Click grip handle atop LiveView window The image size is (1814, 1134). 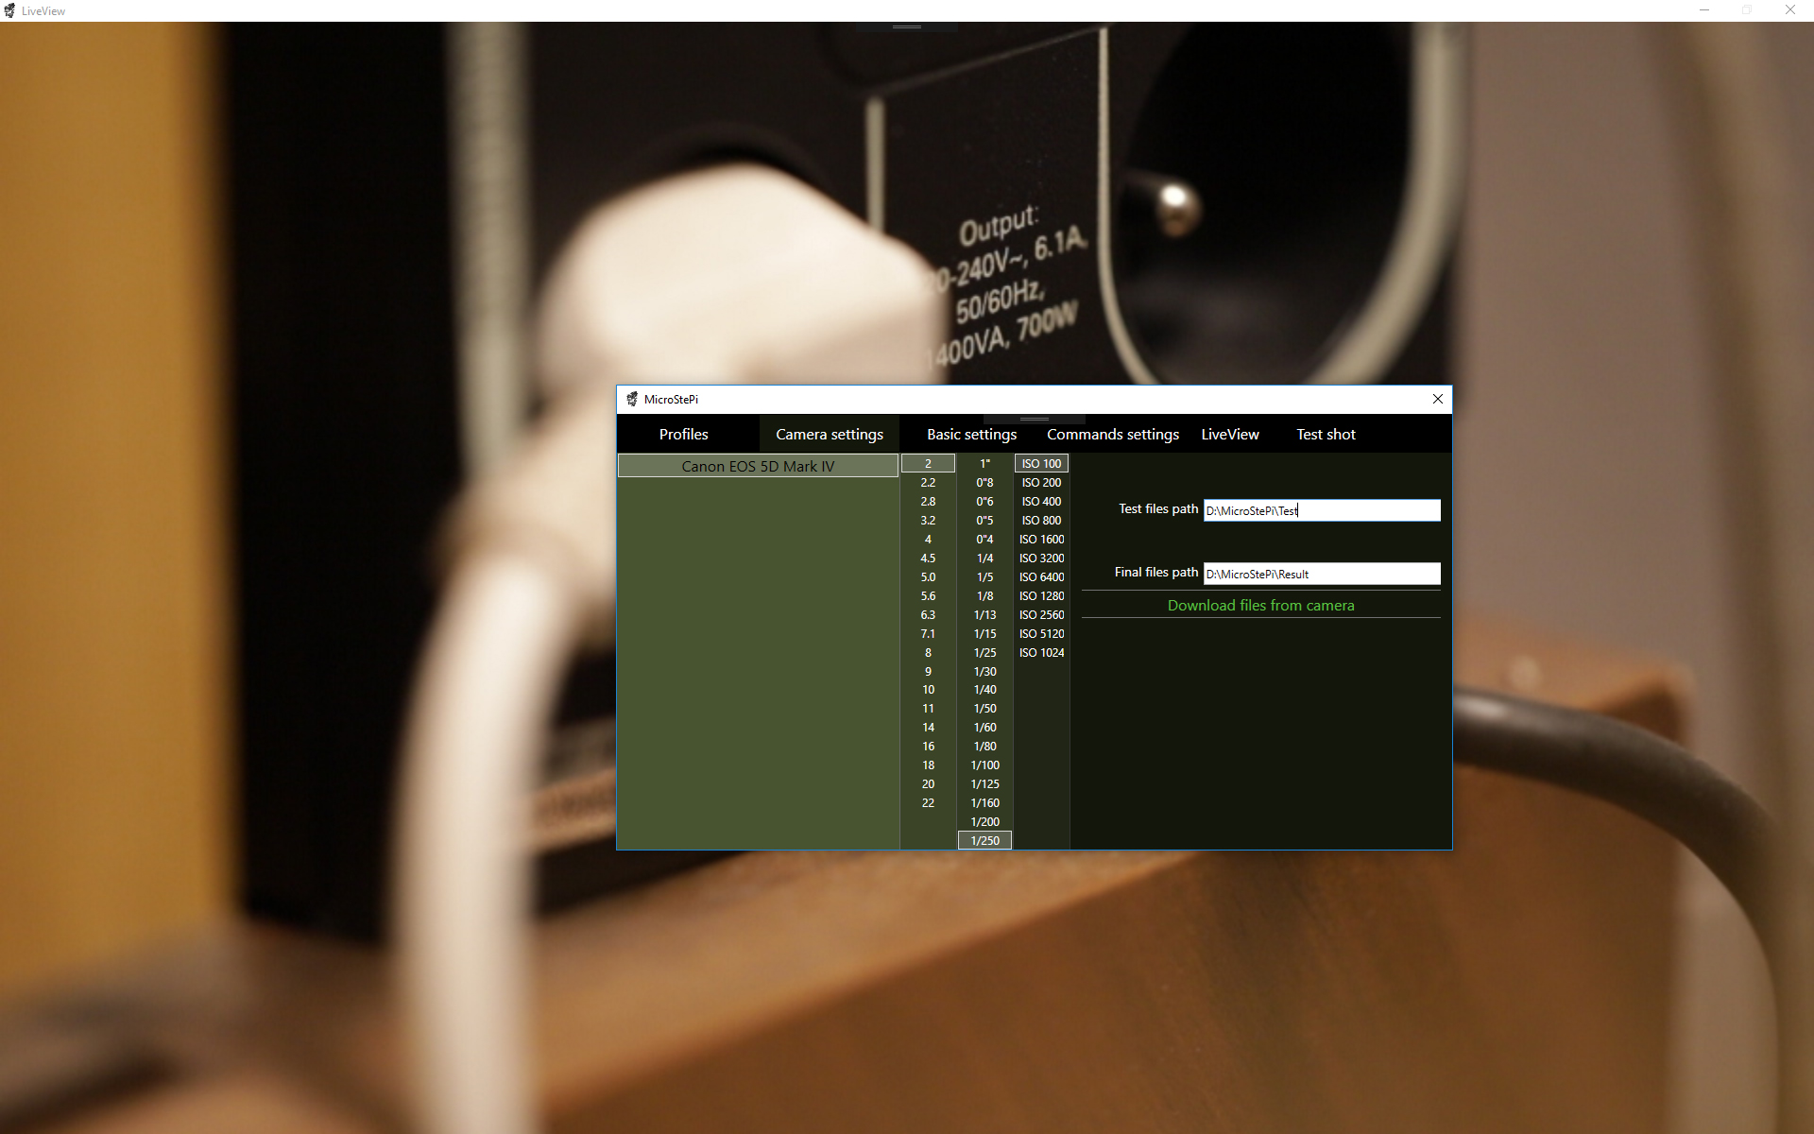(906, 26)
